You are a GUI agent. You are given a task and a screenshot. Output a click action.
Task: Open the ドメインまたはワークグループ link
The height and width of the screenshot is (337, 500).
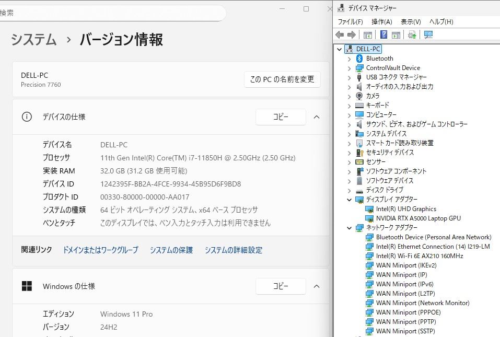click(x=100, y=250)
